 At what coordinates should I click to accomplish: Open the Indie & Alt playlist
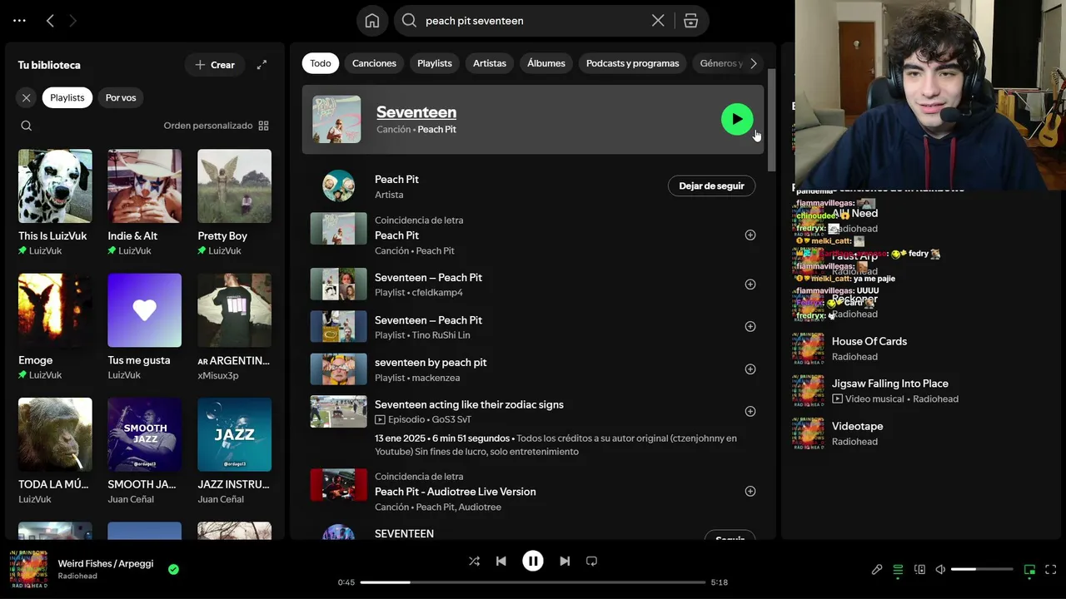point(144,203)
